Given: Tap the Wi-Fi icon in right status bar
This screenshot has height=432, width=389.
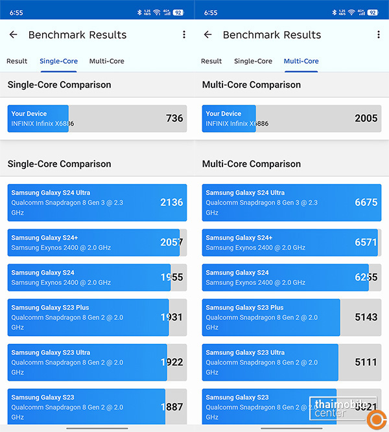Looking at the screenshot, I should [351, 12].
